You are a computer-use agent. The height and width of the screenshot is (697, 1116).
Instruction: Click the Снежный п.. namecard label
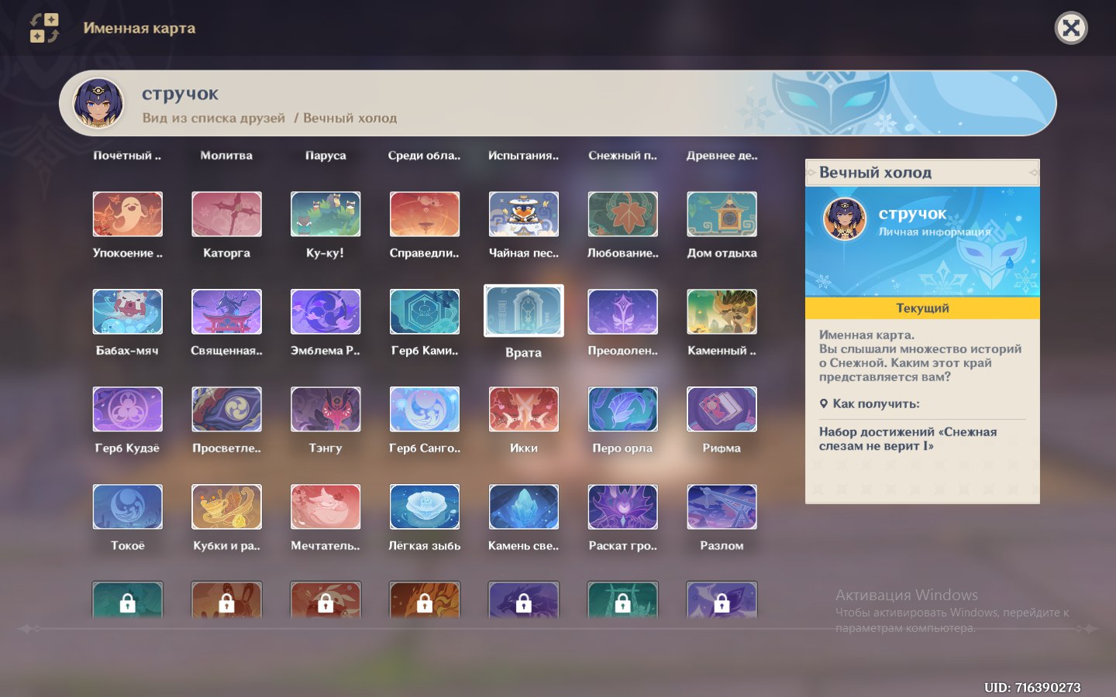(623, 156)
